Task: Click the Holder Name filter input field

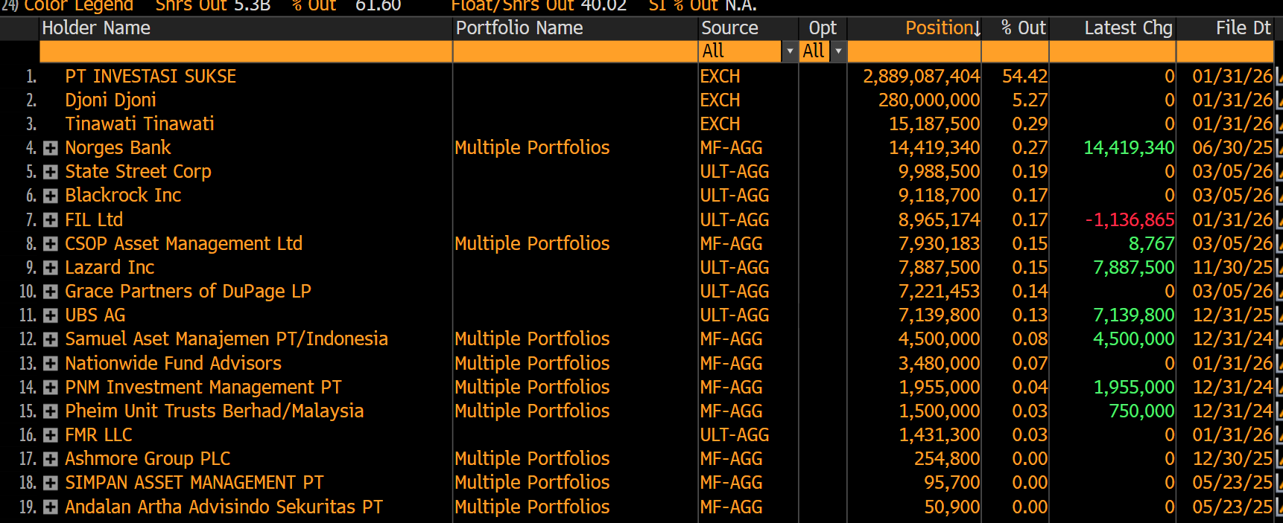Action: (x=246, y=51)
